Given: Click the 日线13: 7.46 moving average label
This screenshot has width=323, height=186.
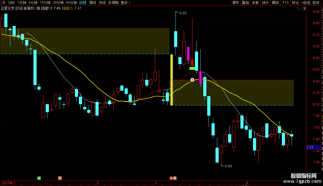Looking at the screenshot, I should 51,9.
